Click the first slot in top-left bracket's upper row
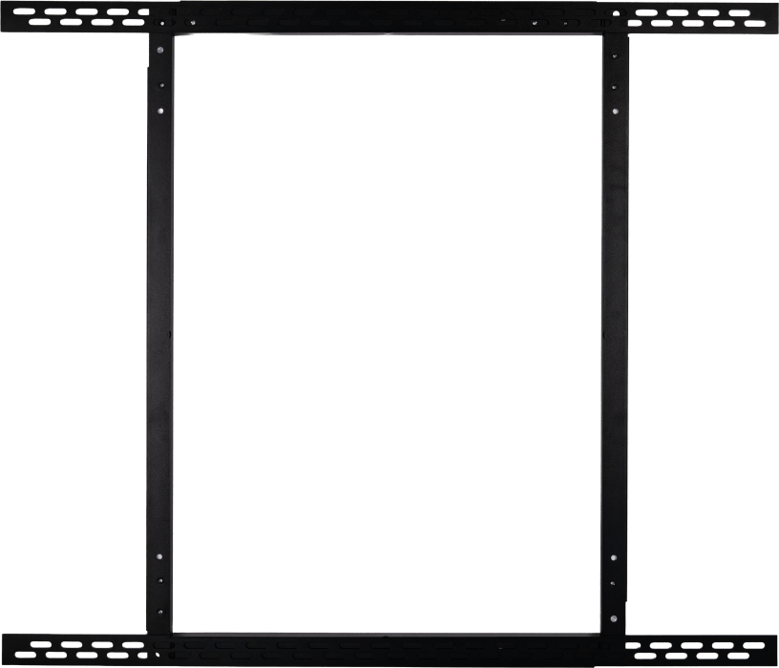This screenshot has width=779, height=668. [x=25, y=11]
